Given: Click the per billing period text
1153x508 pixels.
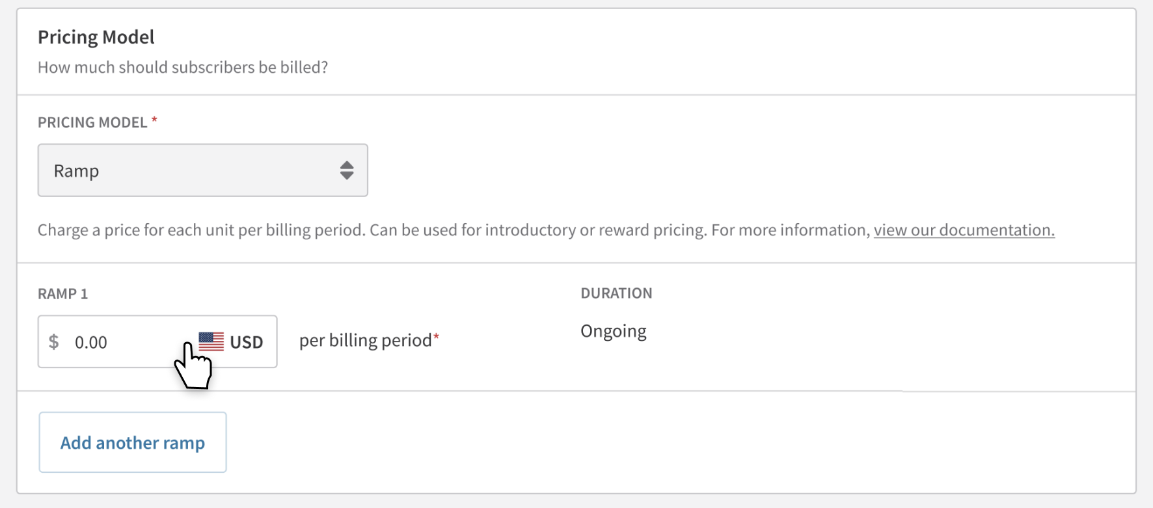Looking at the screenshot, I should 366,341.
